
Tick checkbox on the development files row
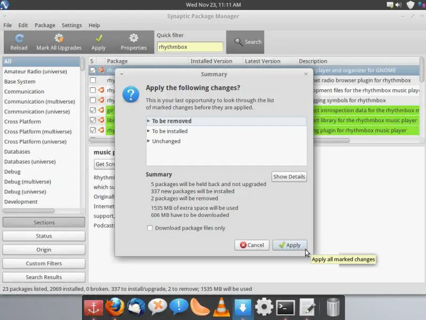(x=93, y=90)
